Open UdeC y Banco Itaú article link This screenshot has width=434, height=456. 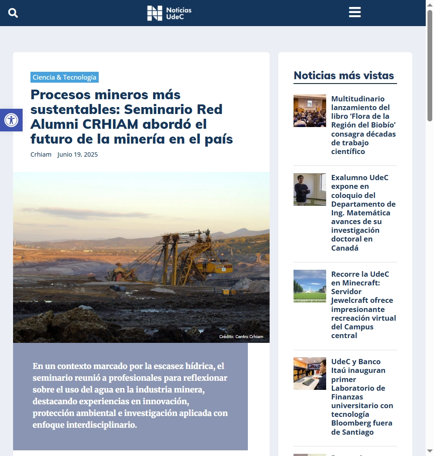(362, 397)
